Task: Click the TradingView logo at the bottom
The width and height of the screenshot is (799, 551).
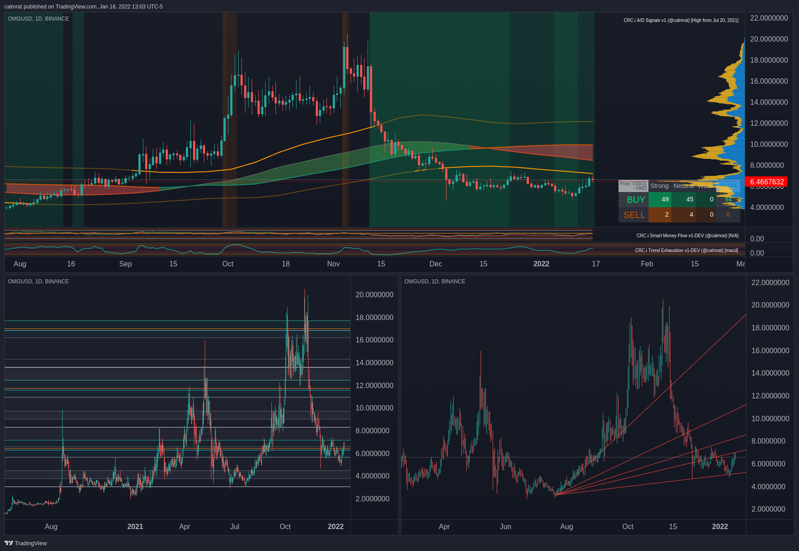Action: point(26,543)
